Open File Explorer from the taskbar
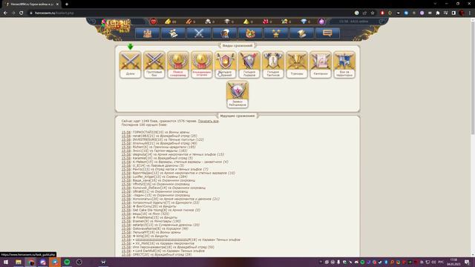 coord(19,262)
